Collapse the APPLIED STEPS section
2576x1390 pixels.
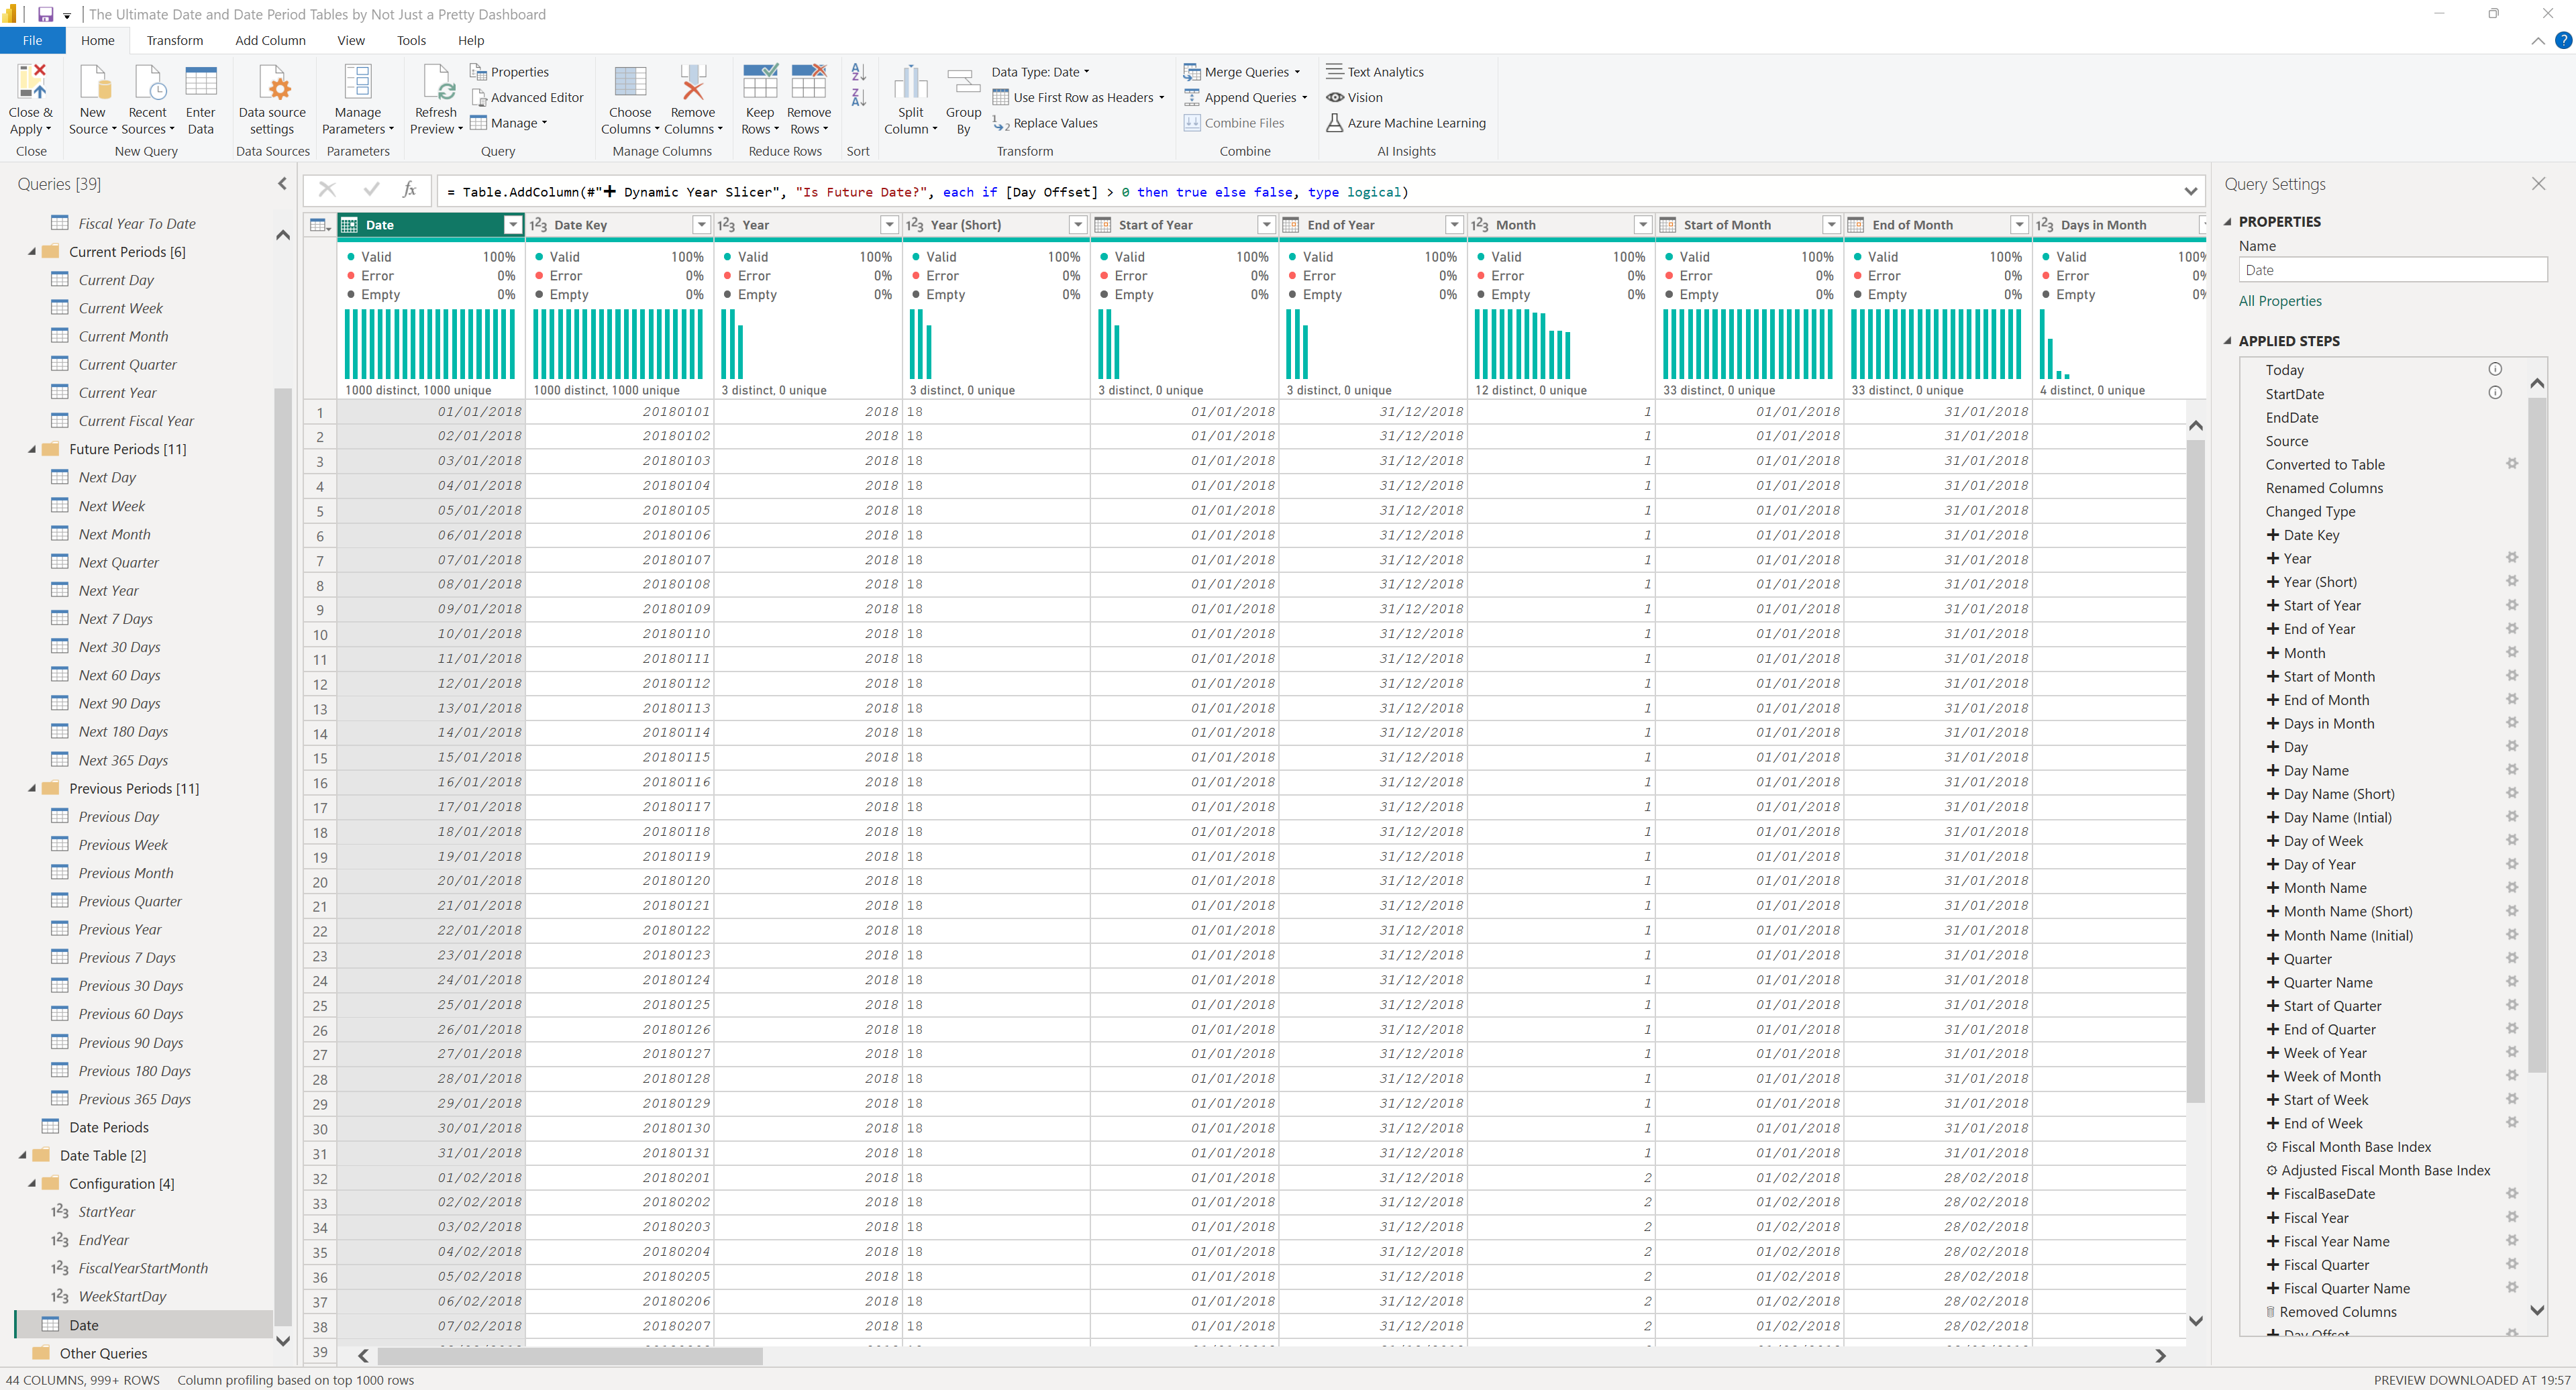(2227, 341)
